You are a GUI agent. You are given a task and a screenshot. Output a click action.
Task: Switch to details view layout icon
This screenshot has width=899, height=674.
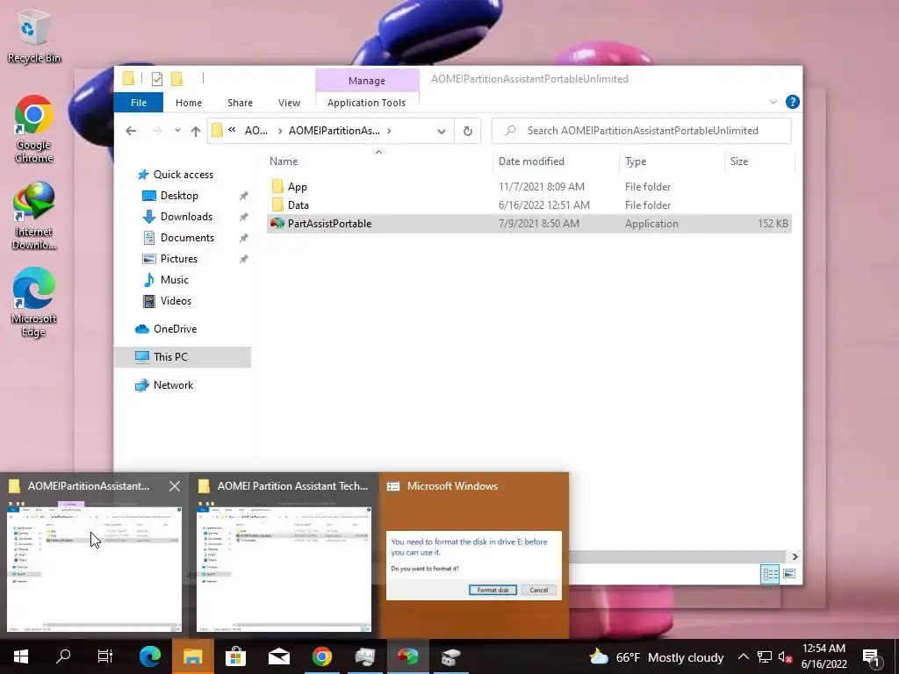point(770,574)
